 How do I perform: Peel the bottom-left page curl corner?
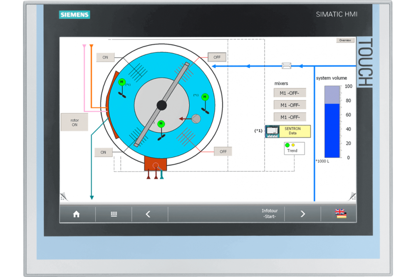64,197
